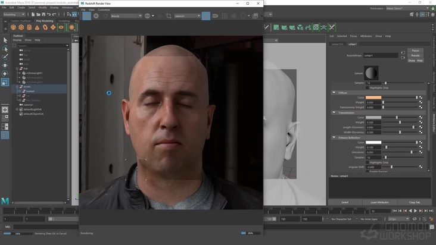The height and width of the screenshot is (245, 436).
Task: Collapse the assets group in Outliner
Action: (17, 87)
